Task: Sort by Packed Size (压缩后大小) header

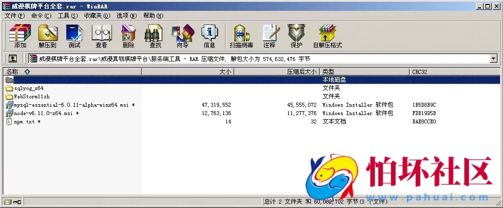Action: click(277, 72)
